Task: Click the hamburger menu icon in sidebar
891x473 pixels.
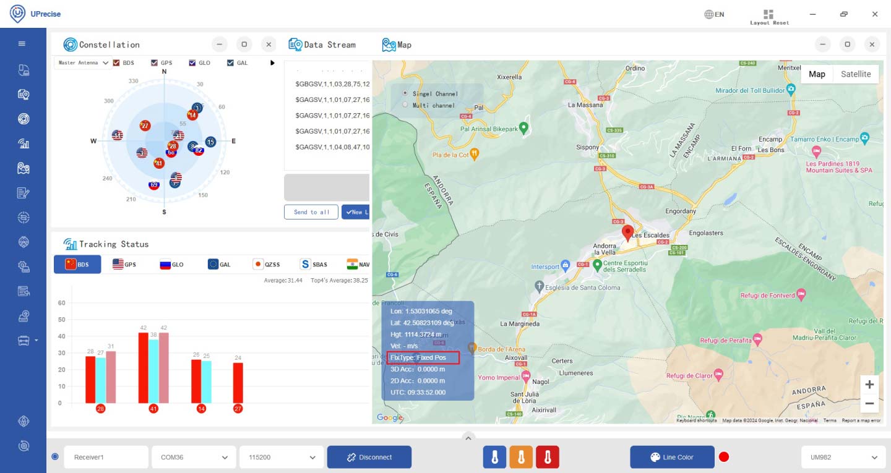Action: pyautogui.click(x=22, y=44)
